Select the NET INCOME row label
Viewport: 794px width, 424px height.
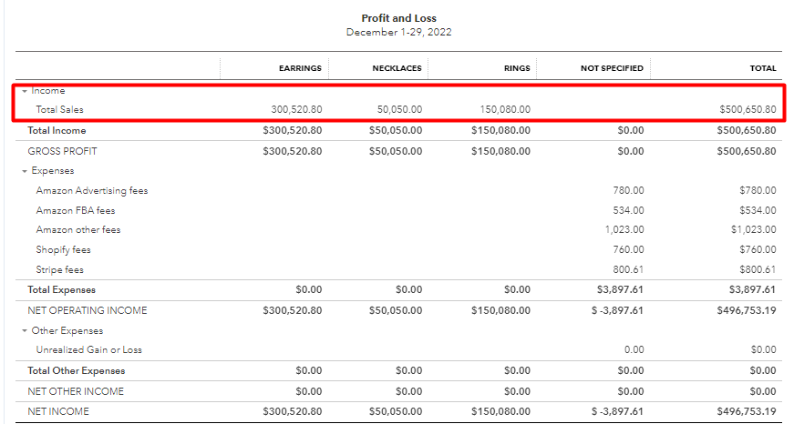tap(58, 411)
